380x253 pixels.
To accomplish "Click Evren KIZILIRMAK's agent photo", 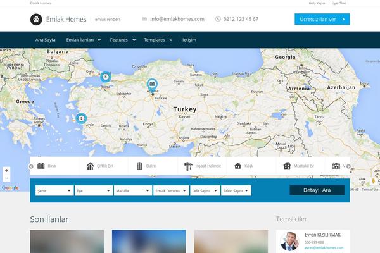I will tap(289, 242).
